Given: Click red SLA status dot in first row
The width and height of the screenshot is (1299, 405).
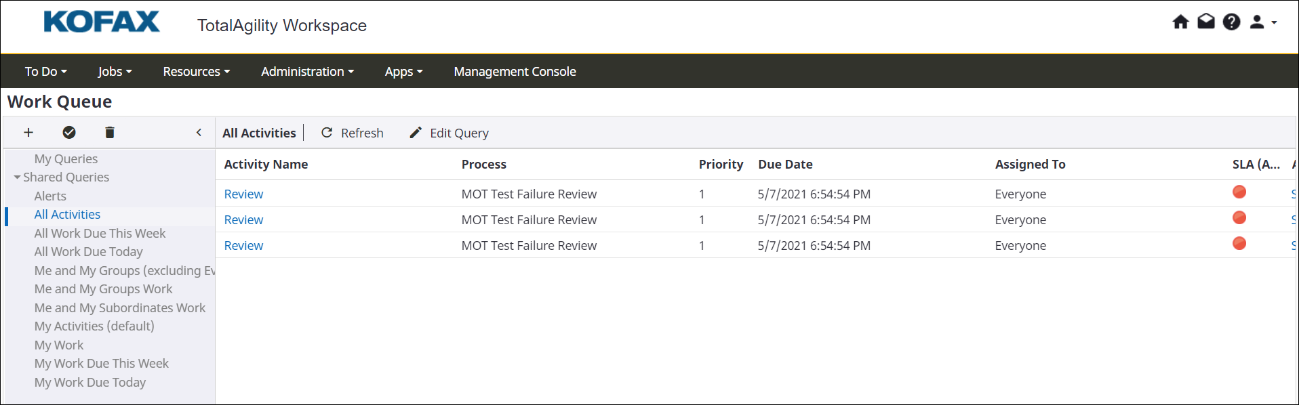Looking at the screenshot, I should click(x=1239, y=192).
